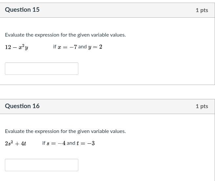Click the t = −3 value
This screenshot has width=215, height=181.
(86, 143)
